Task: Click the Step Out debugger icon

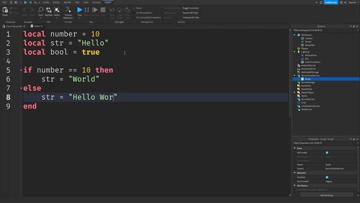Action: 128,10
